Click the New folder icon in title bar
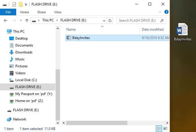 click(21, 4)
